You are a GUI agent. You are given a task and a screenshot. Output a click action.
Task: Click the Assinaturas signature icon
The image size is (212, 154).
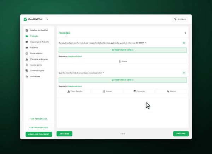tap(27, 76)
